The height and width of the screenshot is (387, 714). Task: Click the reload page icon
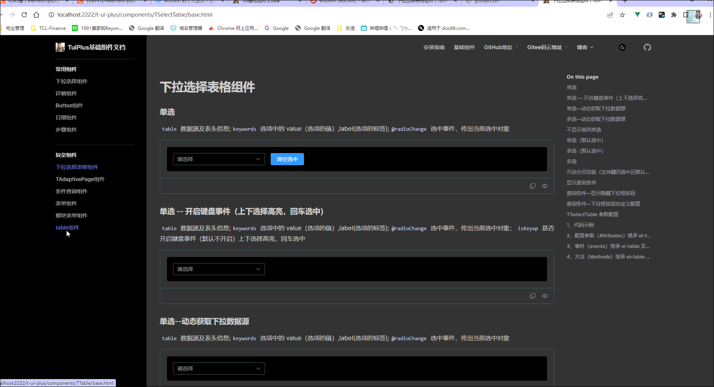[24, 15]
